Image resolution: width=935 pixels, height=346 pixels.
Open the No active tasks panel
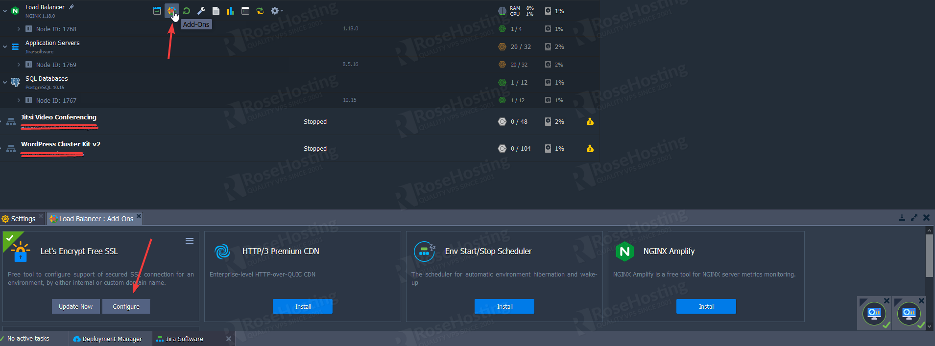point(28,339)
